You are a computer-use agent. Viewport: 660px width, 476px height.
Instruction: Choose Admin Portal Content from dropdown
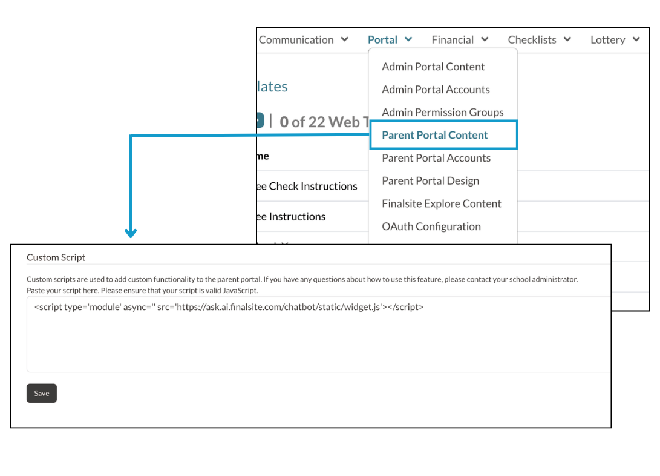433,67
